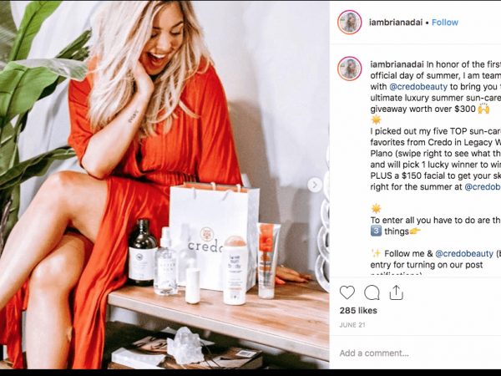
Task: Open @credobeauty mention next to 'Follow me &'
Action: coord(464,253)
